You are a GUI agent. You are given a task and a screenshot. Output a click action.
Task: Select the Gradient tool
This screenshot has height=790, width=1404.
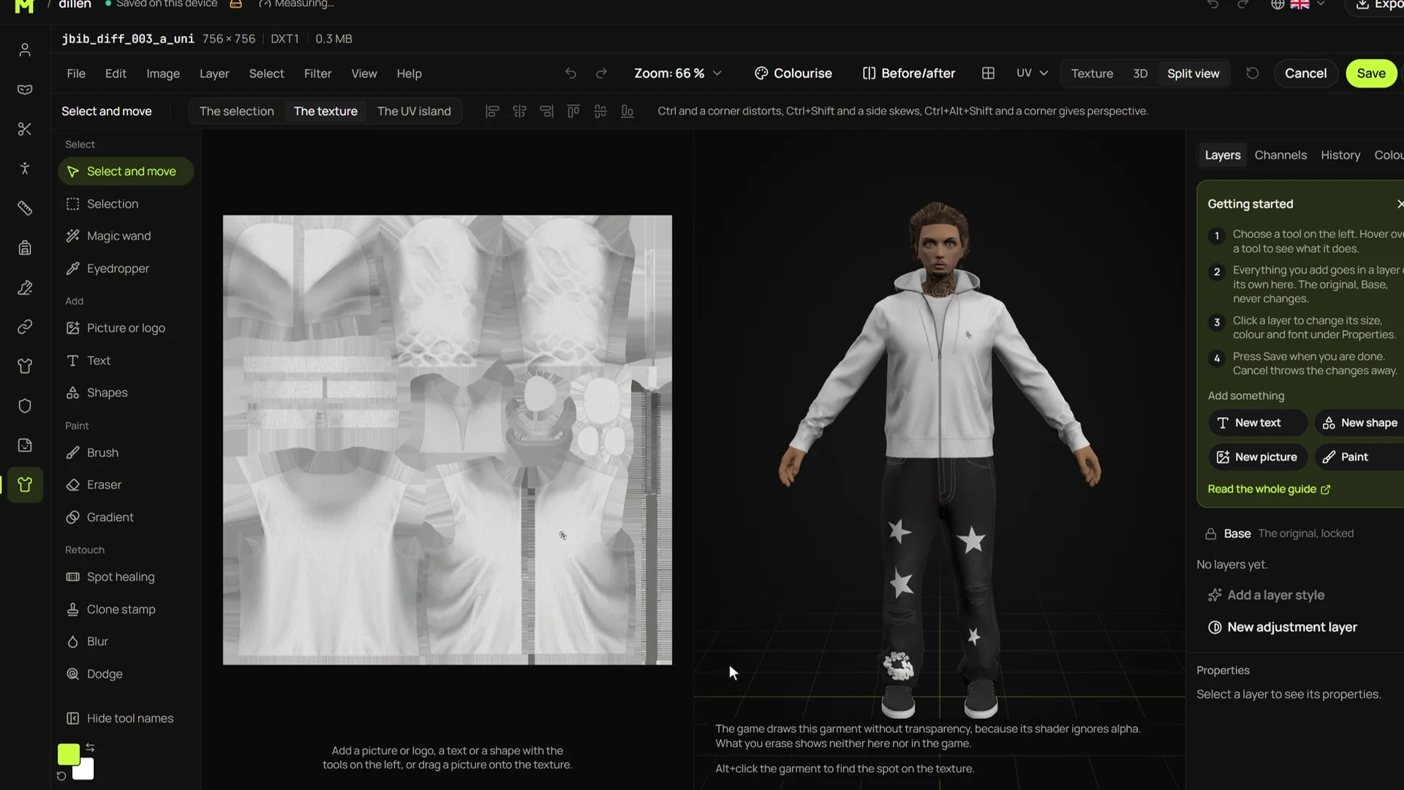coord(126,517)
